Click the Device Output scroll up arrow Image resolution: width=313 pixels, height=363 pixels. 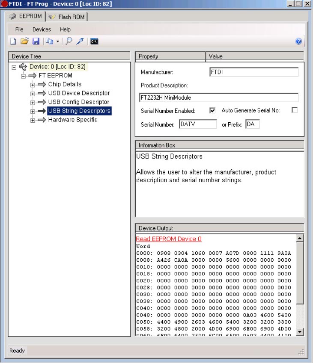(x=300, y=238)
